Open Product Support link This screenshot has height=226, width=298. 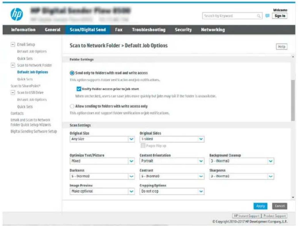pos(274,216)
